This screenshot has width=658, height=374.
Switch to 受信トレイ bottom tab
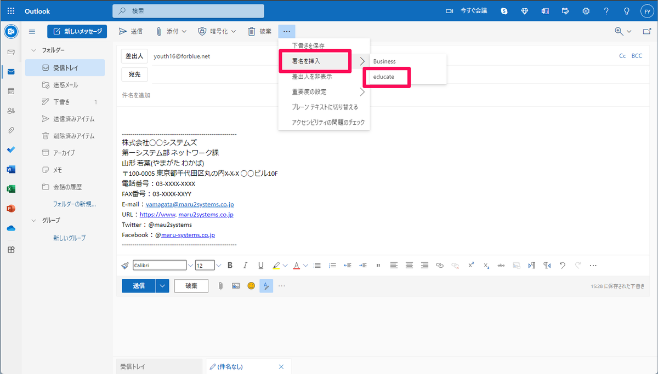coord(160,366)
